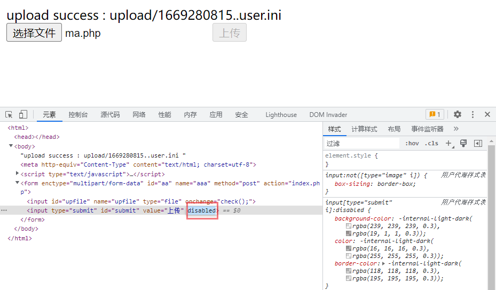Click the disabled 上传 submit button
The width and height of the screenshot is (496, 290).
230,33
